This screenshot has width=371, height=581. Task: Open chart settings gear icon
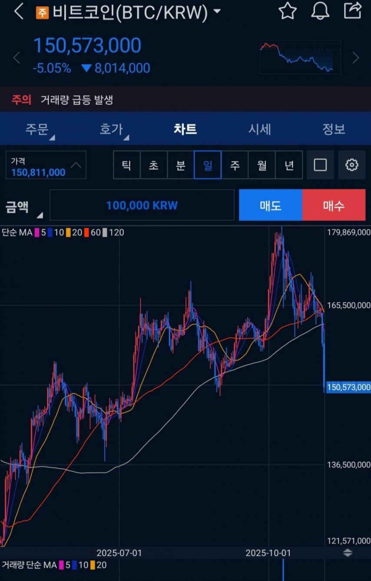[x=351, y=165]
